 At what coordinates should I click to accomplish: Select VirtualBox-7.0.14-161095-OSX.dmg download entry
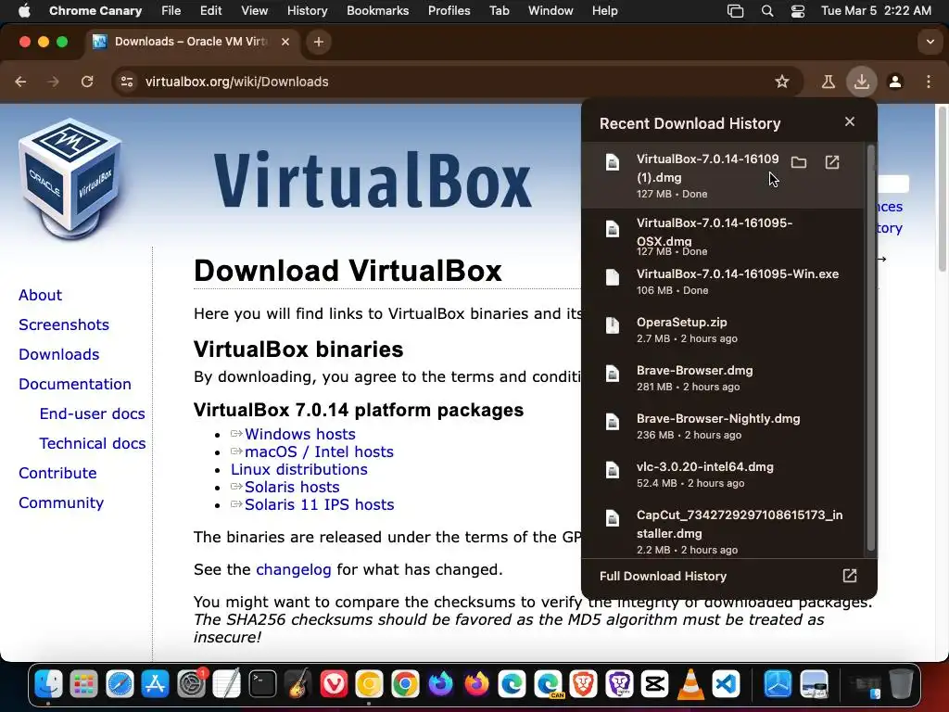[723, 236]
